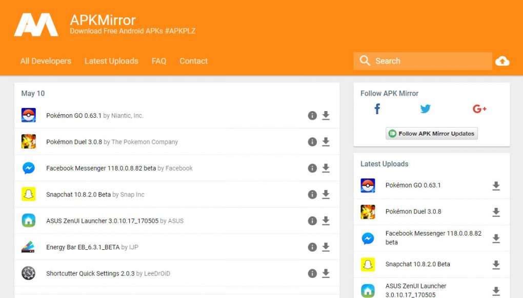This screenshot has height=298, width=523.
Task: Download Pokémon Duel 3.0.8 from main list
Action: [x=326, y=142]
